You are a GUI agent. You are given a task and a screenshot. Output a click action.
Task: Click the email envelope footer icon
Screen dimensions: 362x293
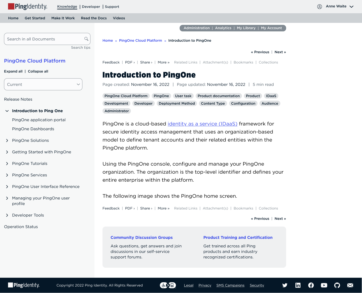350,285
